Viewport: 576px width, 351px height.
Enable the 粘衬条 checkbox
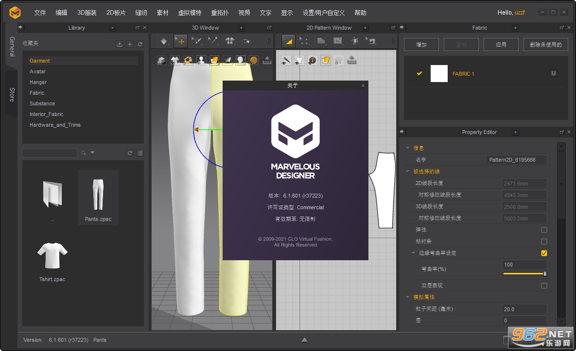544,241
